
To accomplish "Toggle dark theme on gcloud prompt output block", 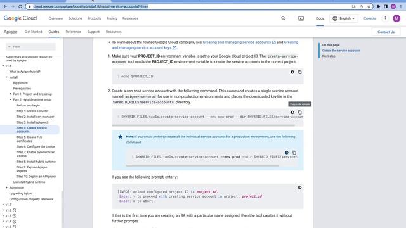I will [299, 187].
